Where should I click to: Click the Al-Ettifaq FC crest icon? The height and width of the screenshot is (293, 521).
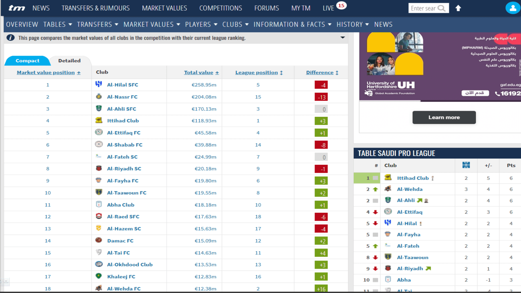pyautogui.click(x=99, y=132)
